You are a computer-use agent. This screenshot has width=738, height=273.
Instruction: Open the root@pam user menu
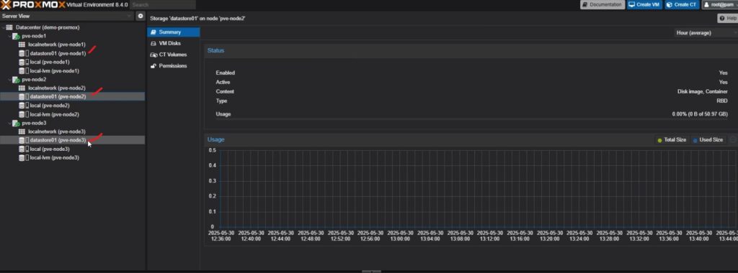click(719, 5)
